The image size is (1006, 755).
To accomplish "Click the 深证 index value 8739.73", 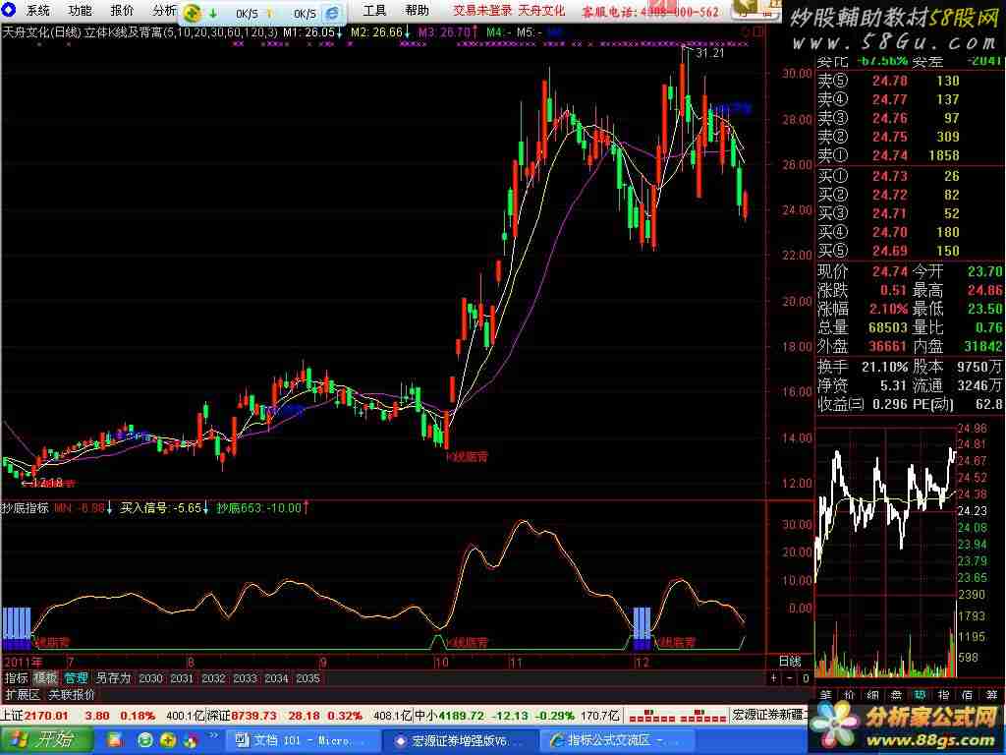I will [x=254, y=716].
